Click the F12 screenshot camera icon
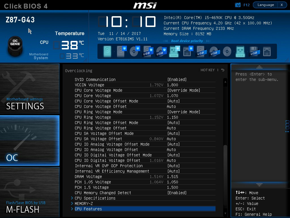 (x=238, y=5)
